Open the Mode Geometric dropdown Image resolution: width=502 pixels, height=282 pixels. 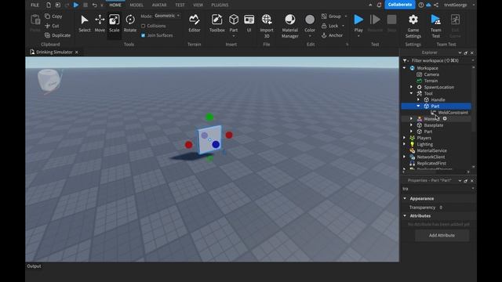click(x=167, y=16)
